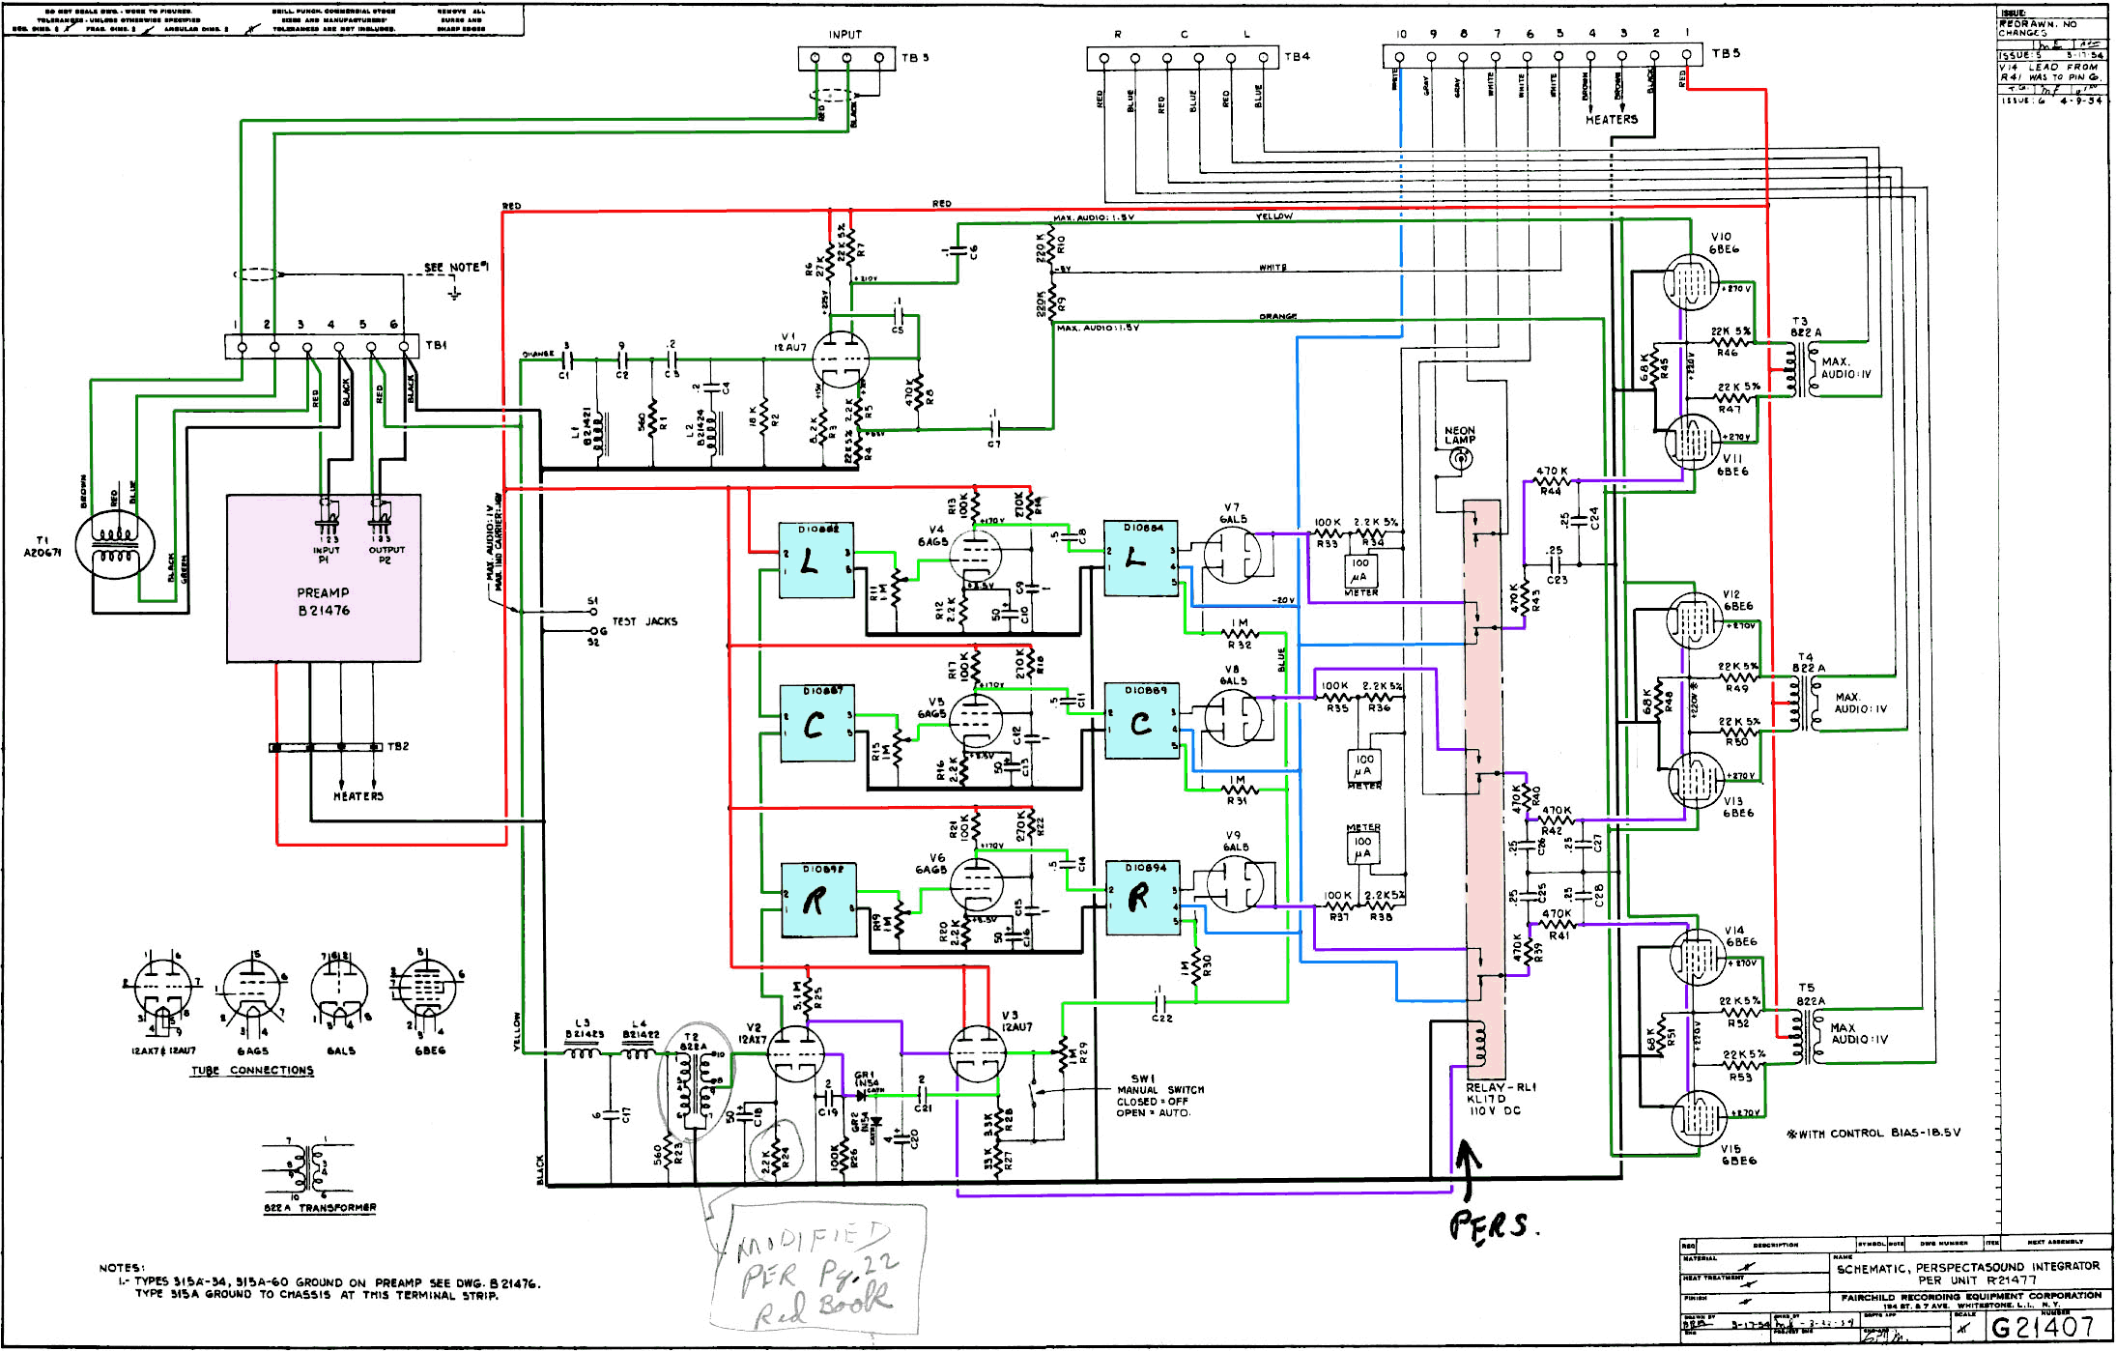The image size is (2116, 1351).
Task: Click the V10 6BE6 tube symbol
Action: (x=1691, y=282)
